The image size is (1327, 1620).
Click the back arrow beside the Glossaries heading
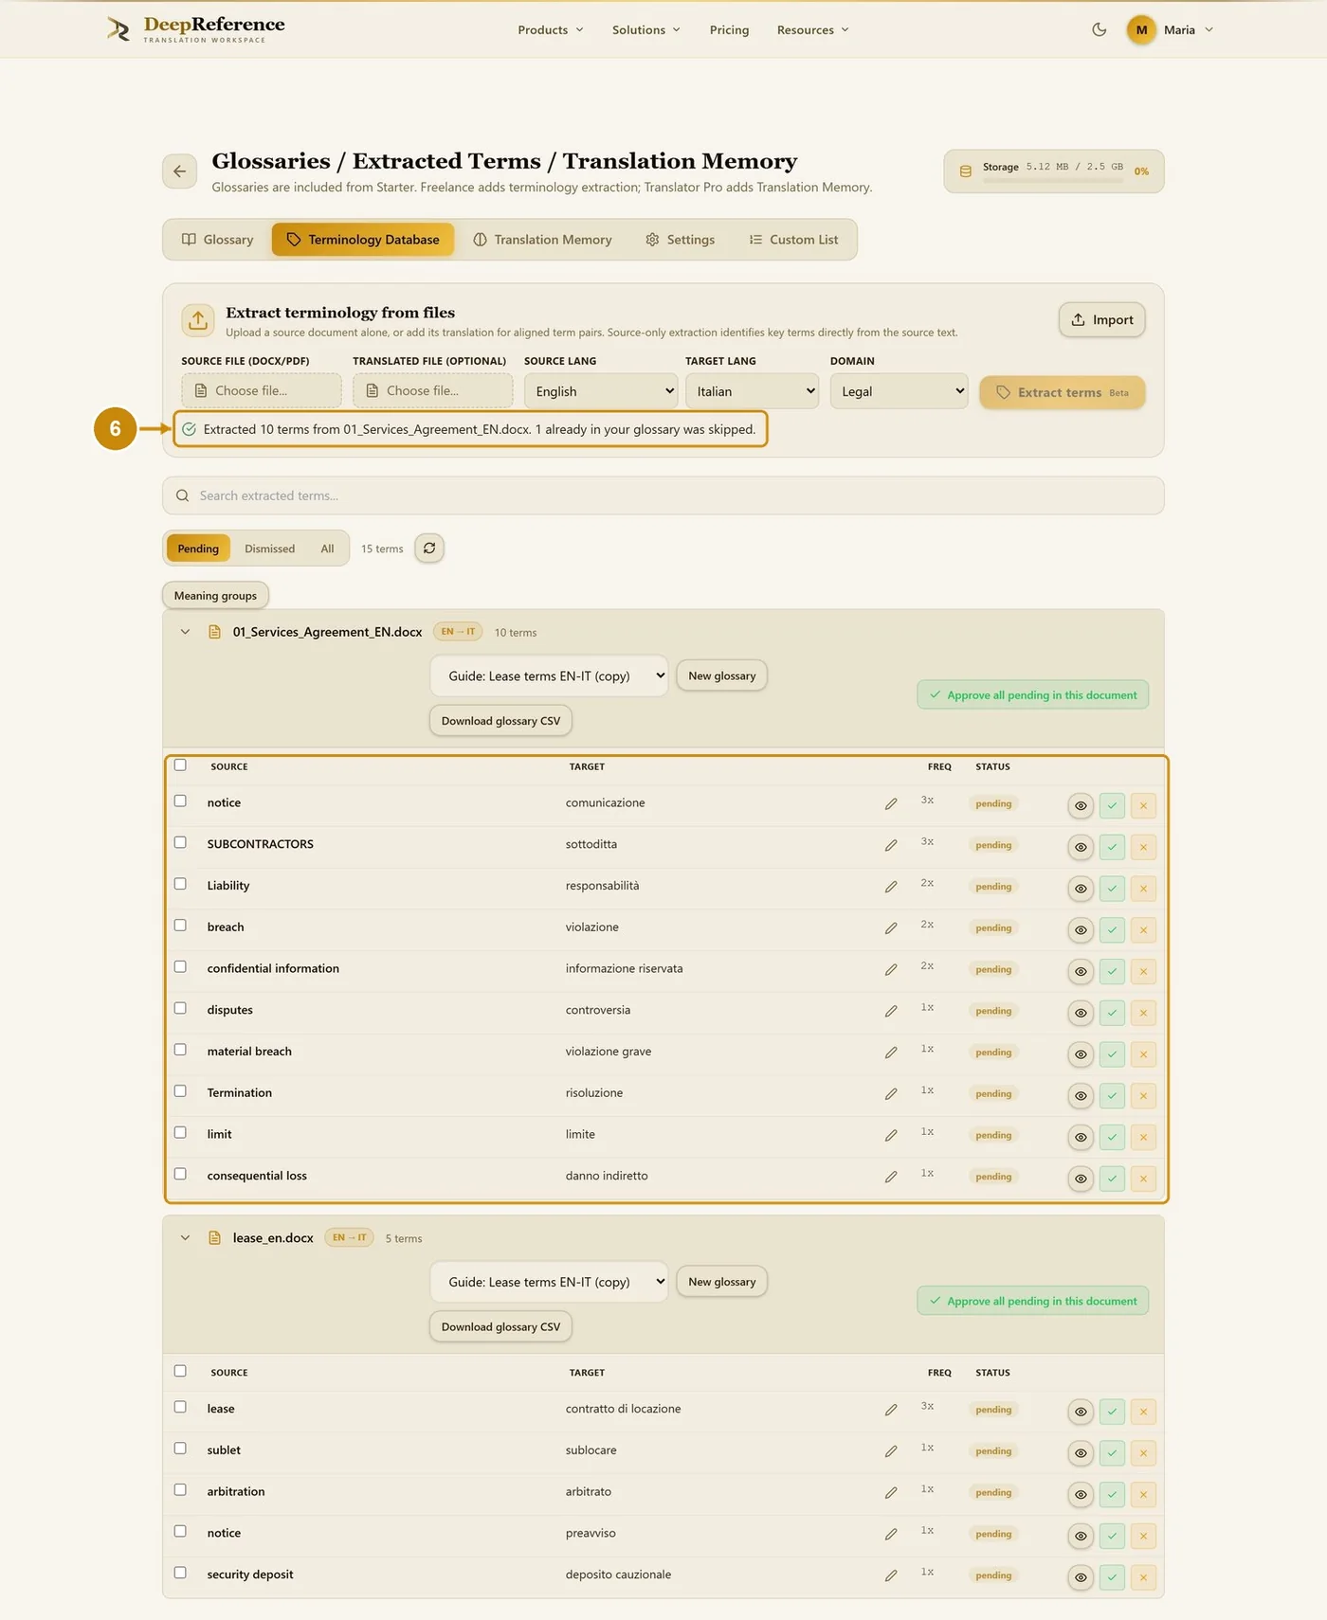(179, 171)
